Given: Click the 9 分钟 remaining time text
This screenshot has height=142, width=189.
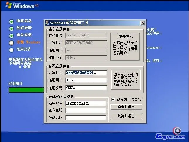Looking at the screenshot, I should pos(25,67).
